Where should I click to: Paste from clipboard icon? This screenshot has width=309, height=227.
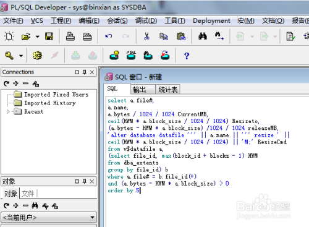pyautogui.click(x=181, y=36)
